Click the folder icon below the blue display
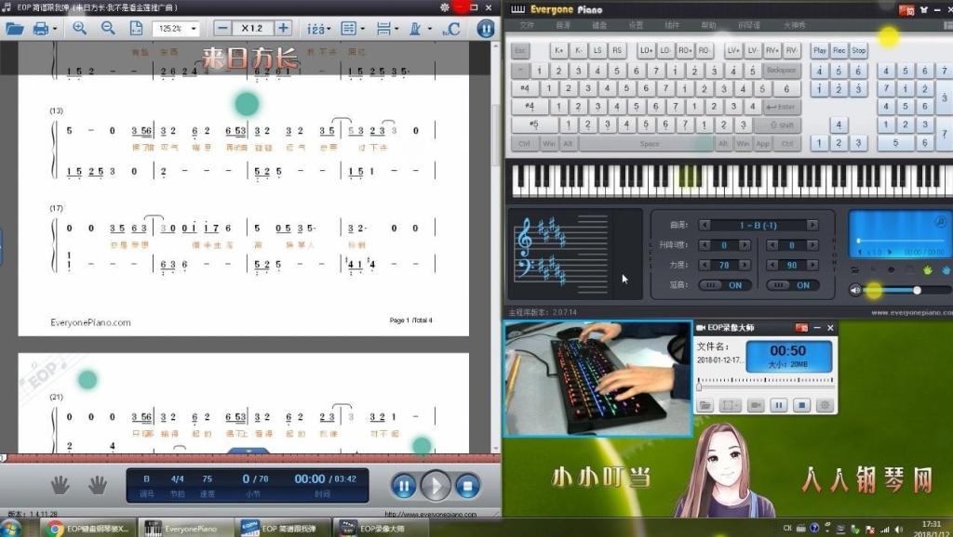The height and width of the screenshot is (537, 953). 855,270
